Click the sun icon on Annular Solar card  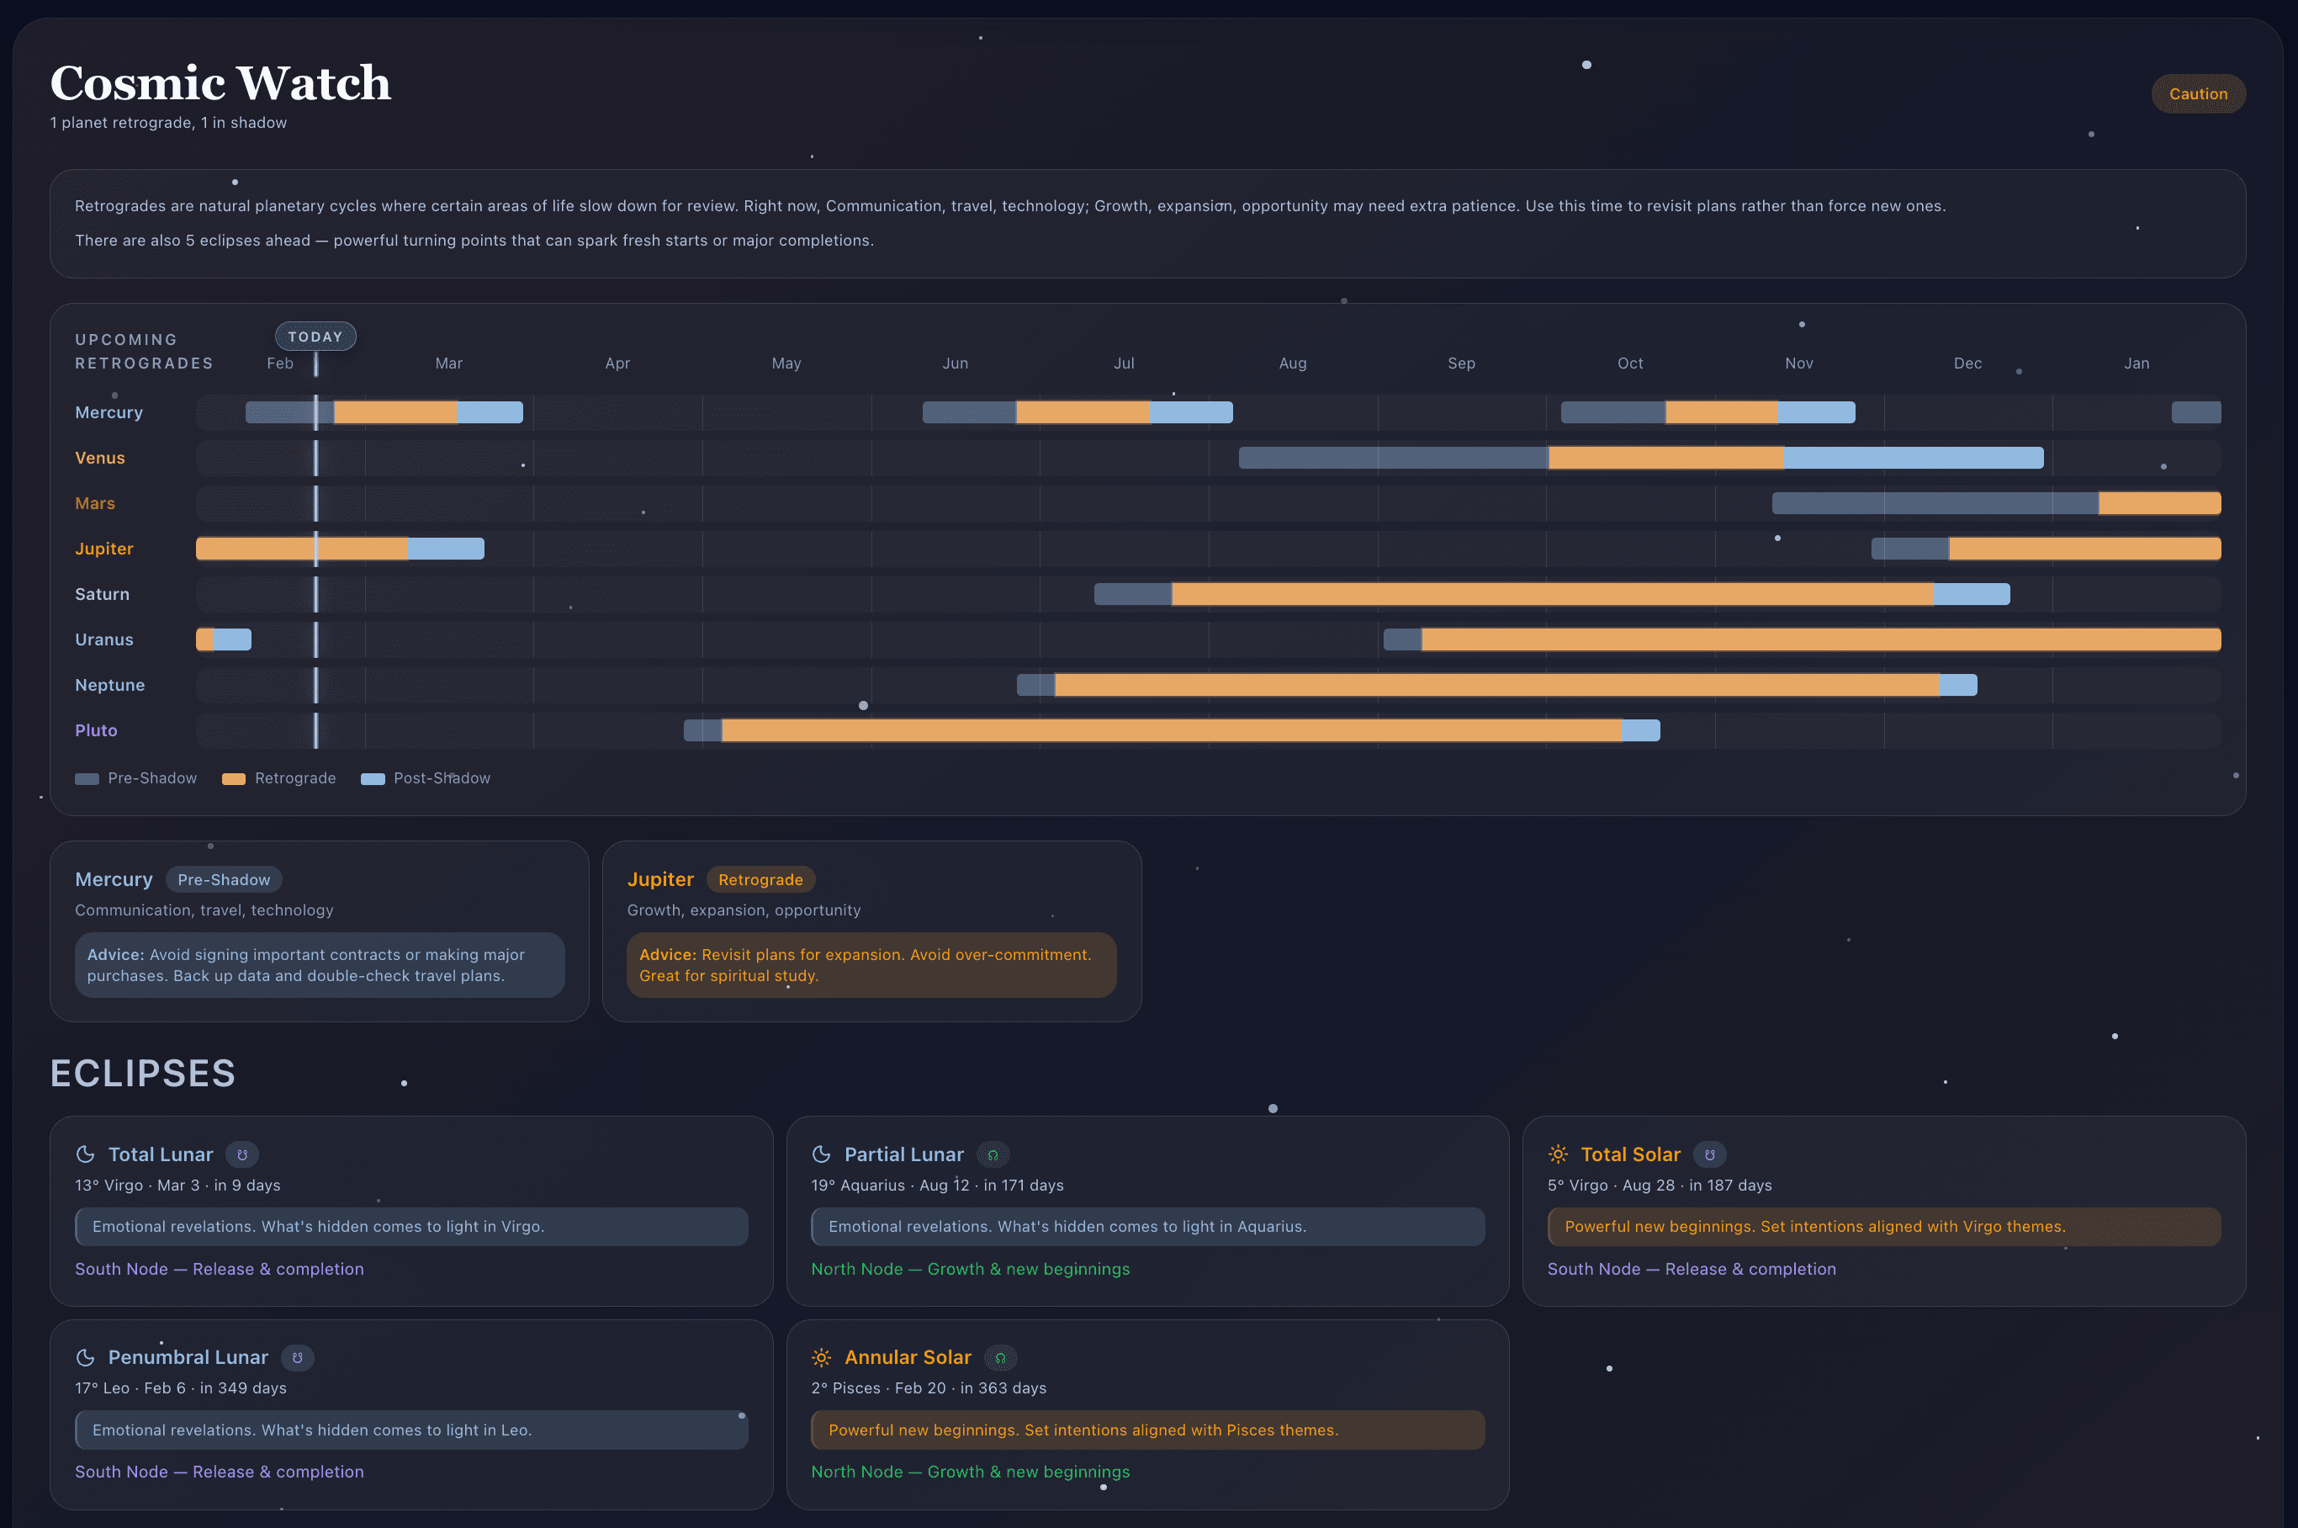[x=821, y=1357]
